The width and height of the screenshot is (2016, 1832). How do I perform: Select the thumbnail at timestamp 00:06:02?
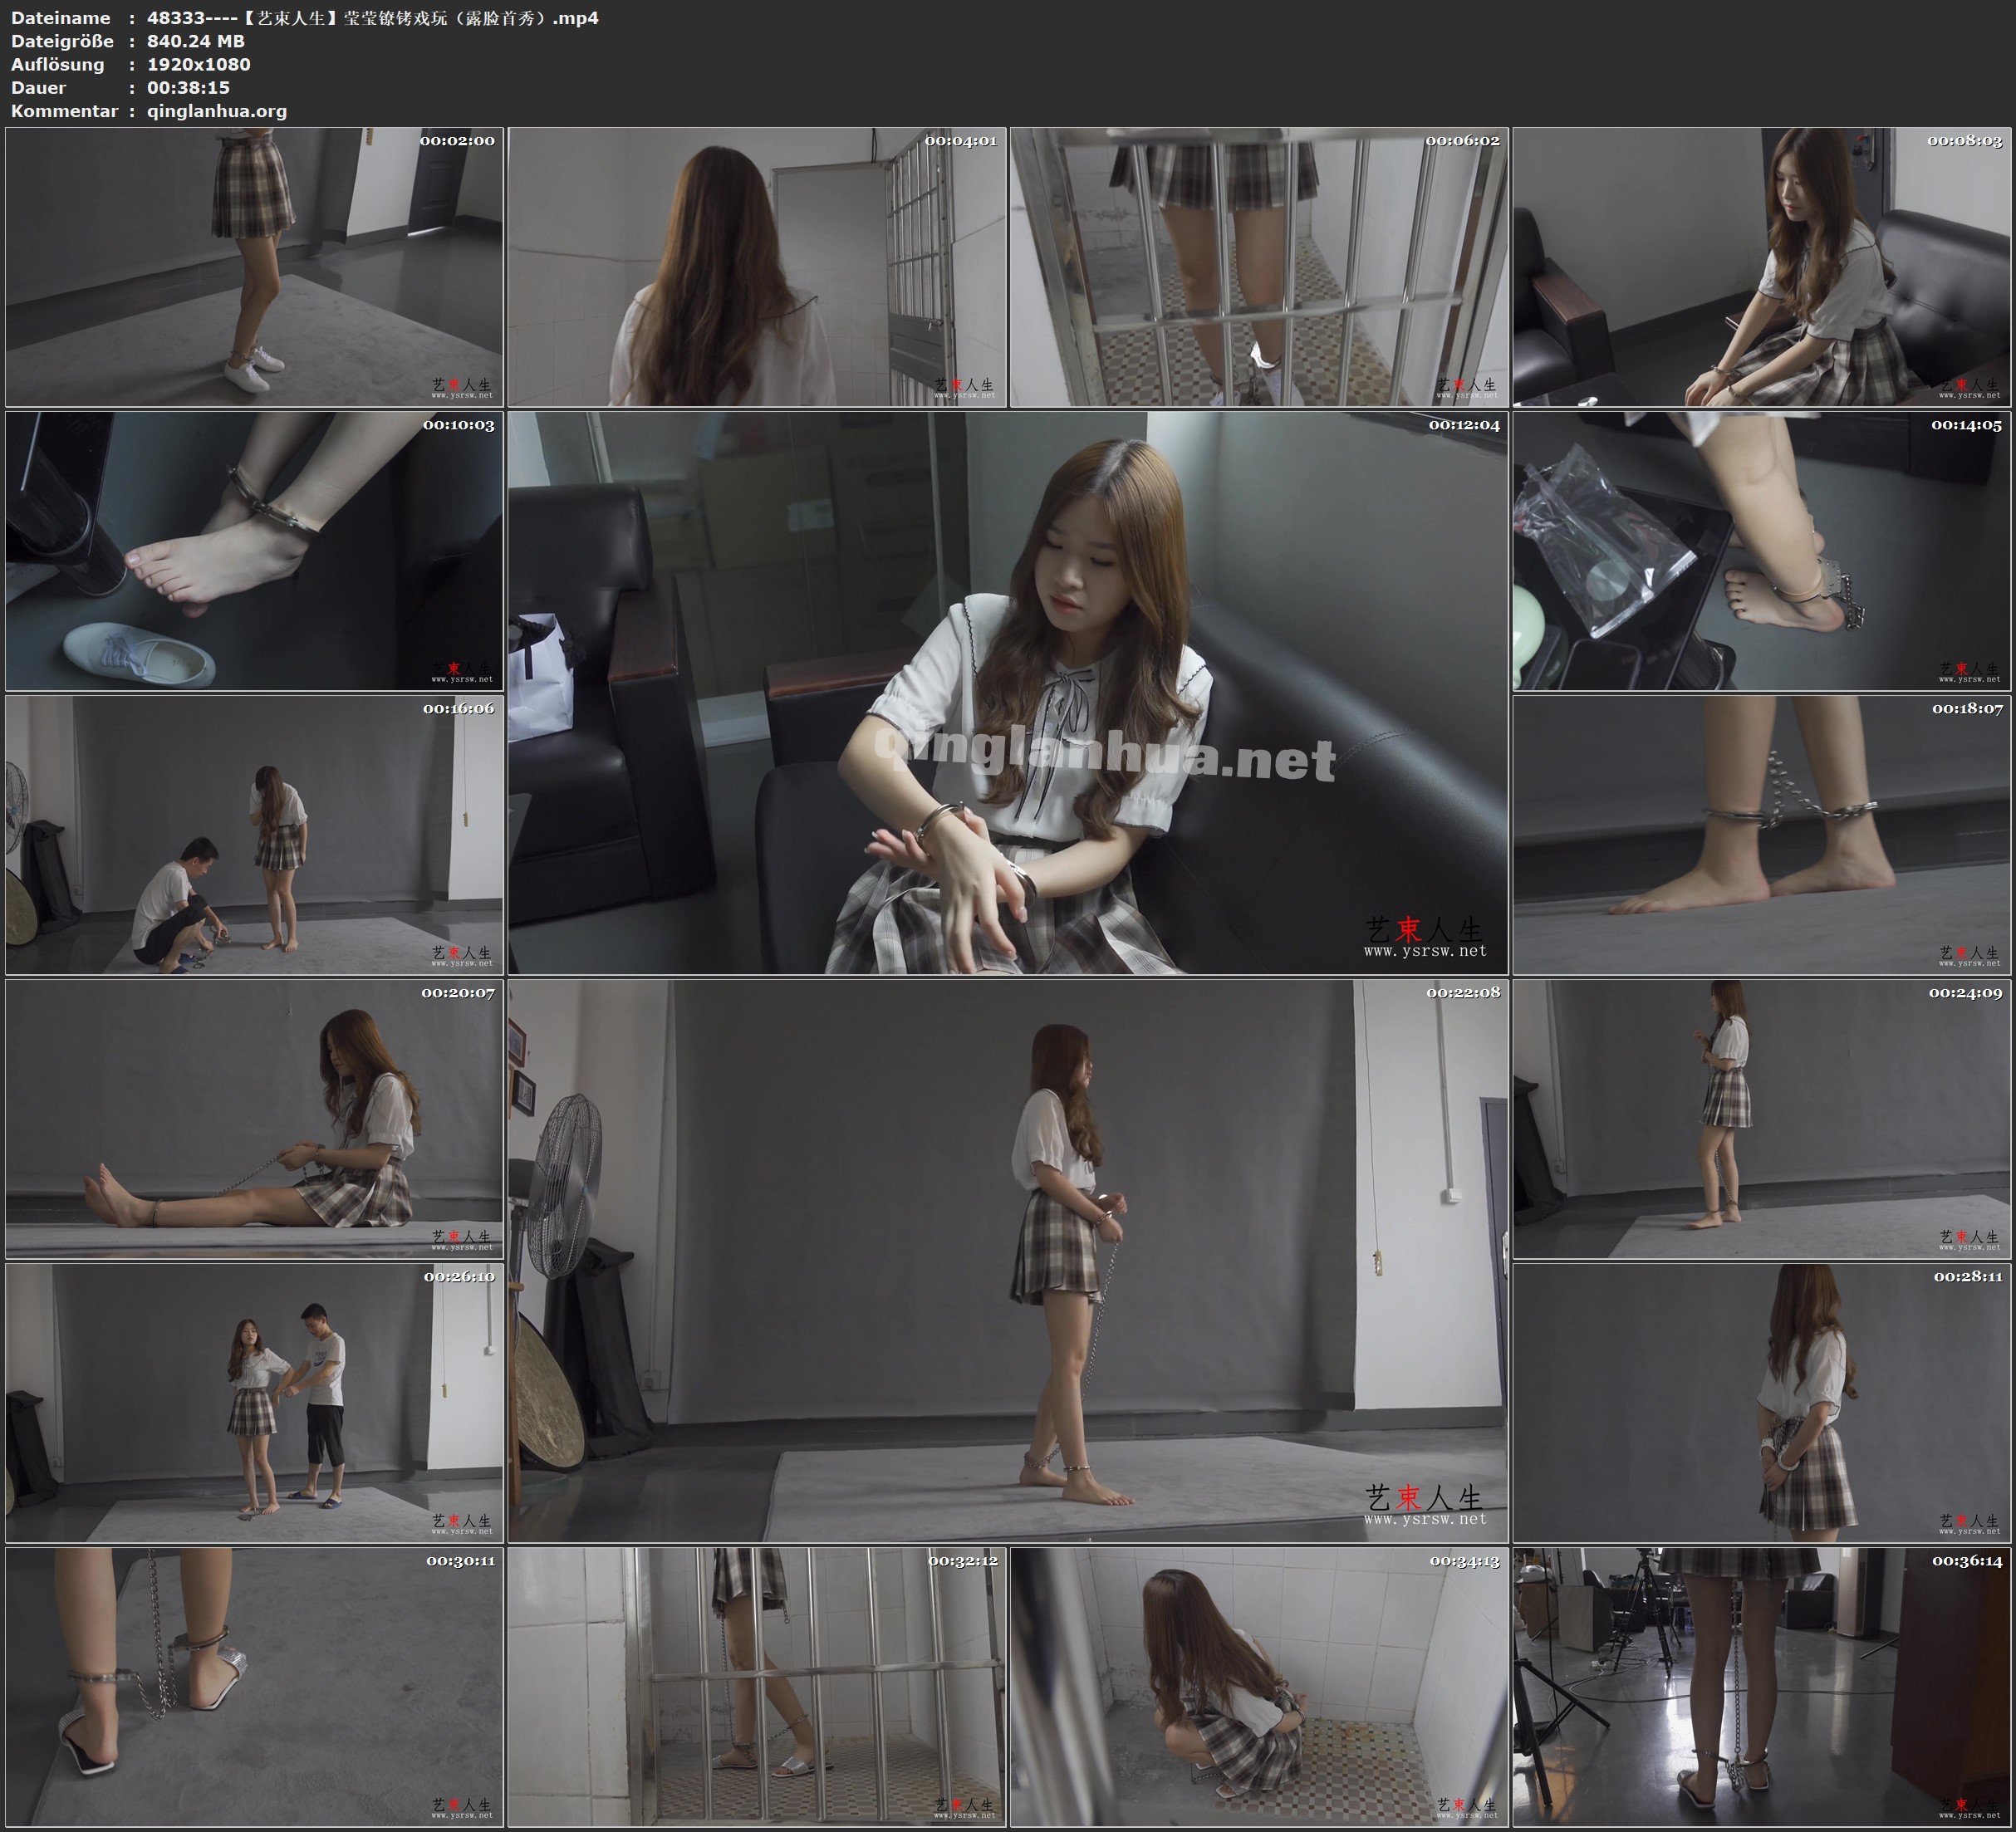(x=1259, y=266)
